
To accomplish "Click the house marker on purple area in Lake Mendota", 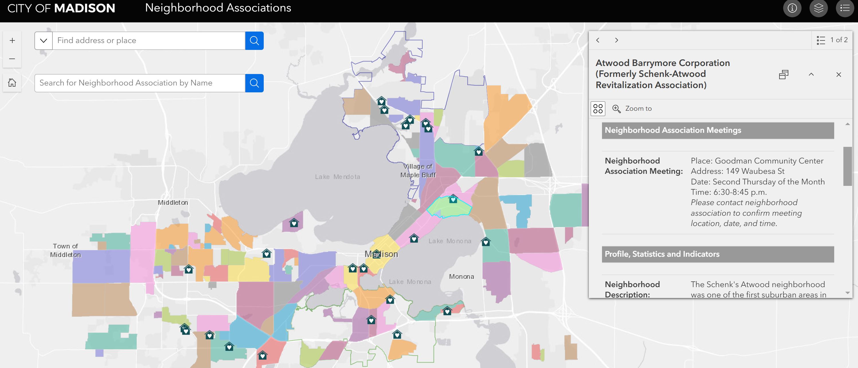I will 294,223.
